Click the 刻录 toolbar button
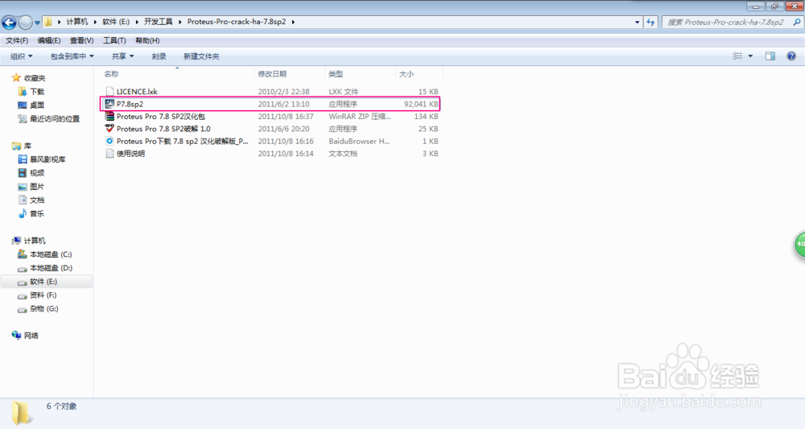 pos(159,56)
